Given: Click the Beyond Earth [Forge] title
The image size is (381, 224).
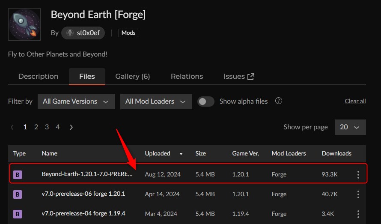Looking at the screenshot, I should click(x=98, y=15).
